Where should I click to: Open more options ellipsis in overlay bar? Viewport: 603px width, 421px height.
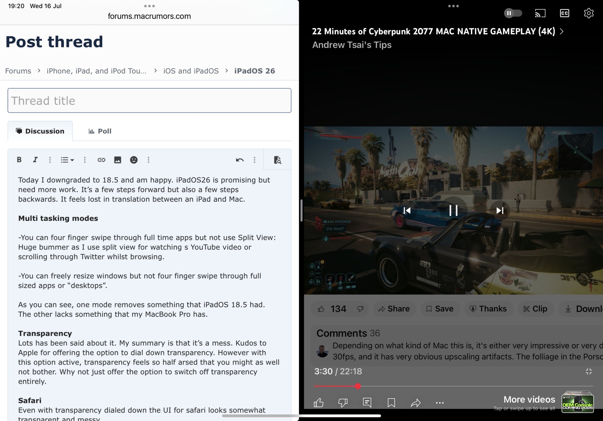(440, 403)
